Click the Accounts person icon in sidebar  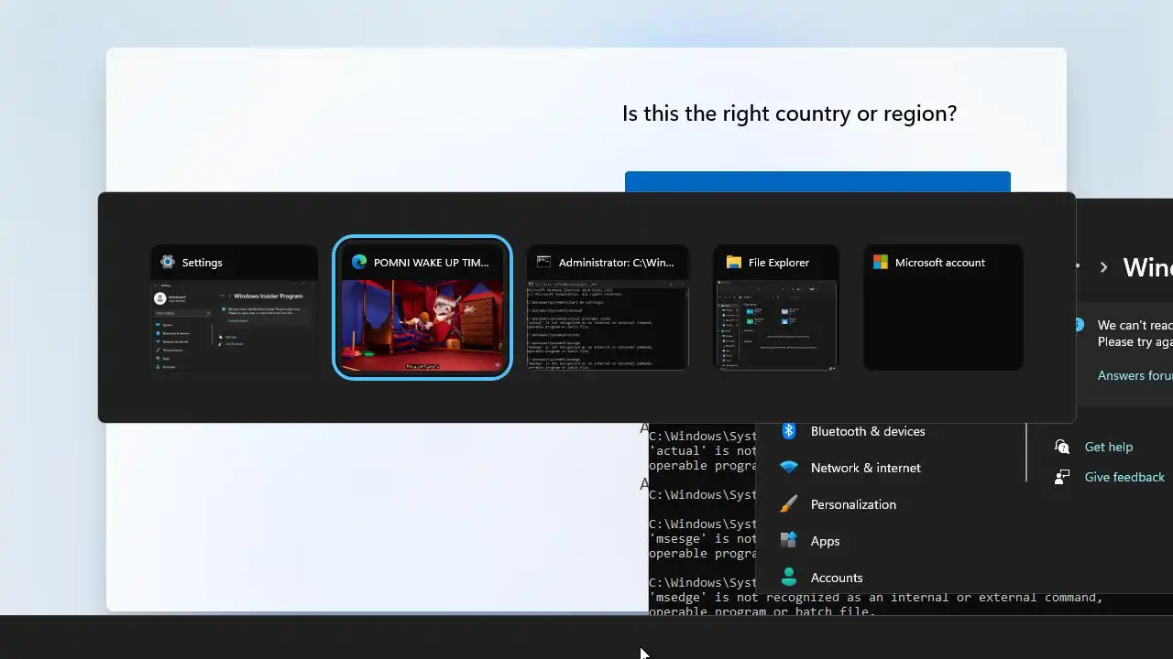coord(788,577)
